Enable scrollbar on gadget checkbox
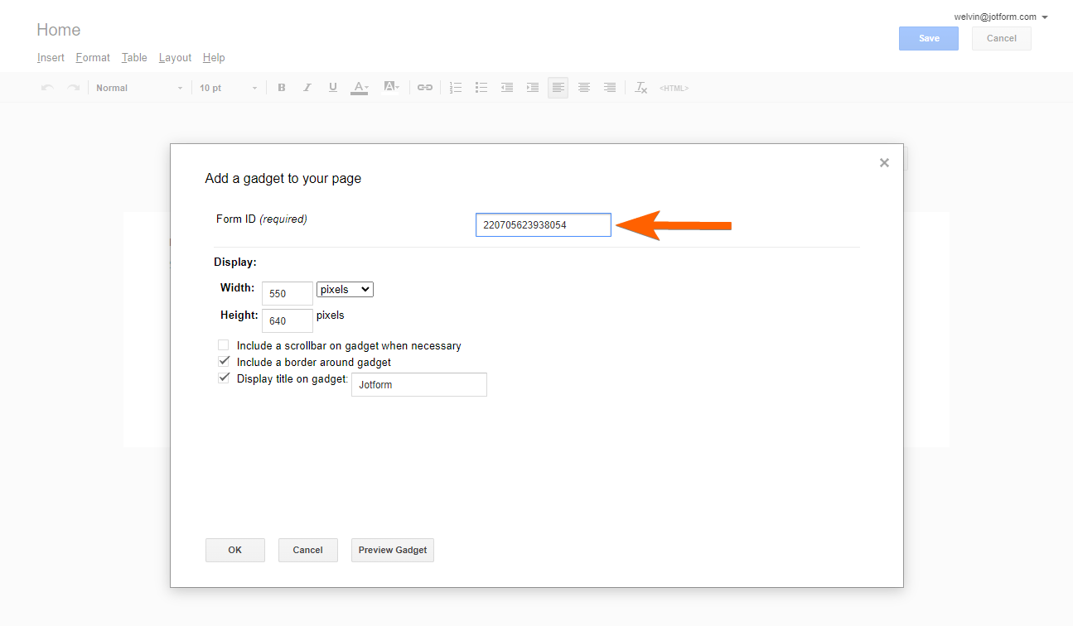This screenshot has height=626, width=1073. pos(224,345)
